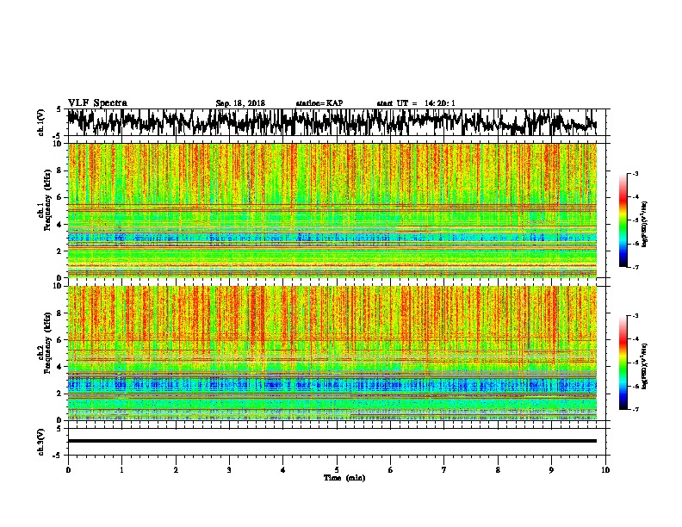Click the ch.1 frequency tick label "2"
The image size is (682, 527).
[x=59, y=251]
